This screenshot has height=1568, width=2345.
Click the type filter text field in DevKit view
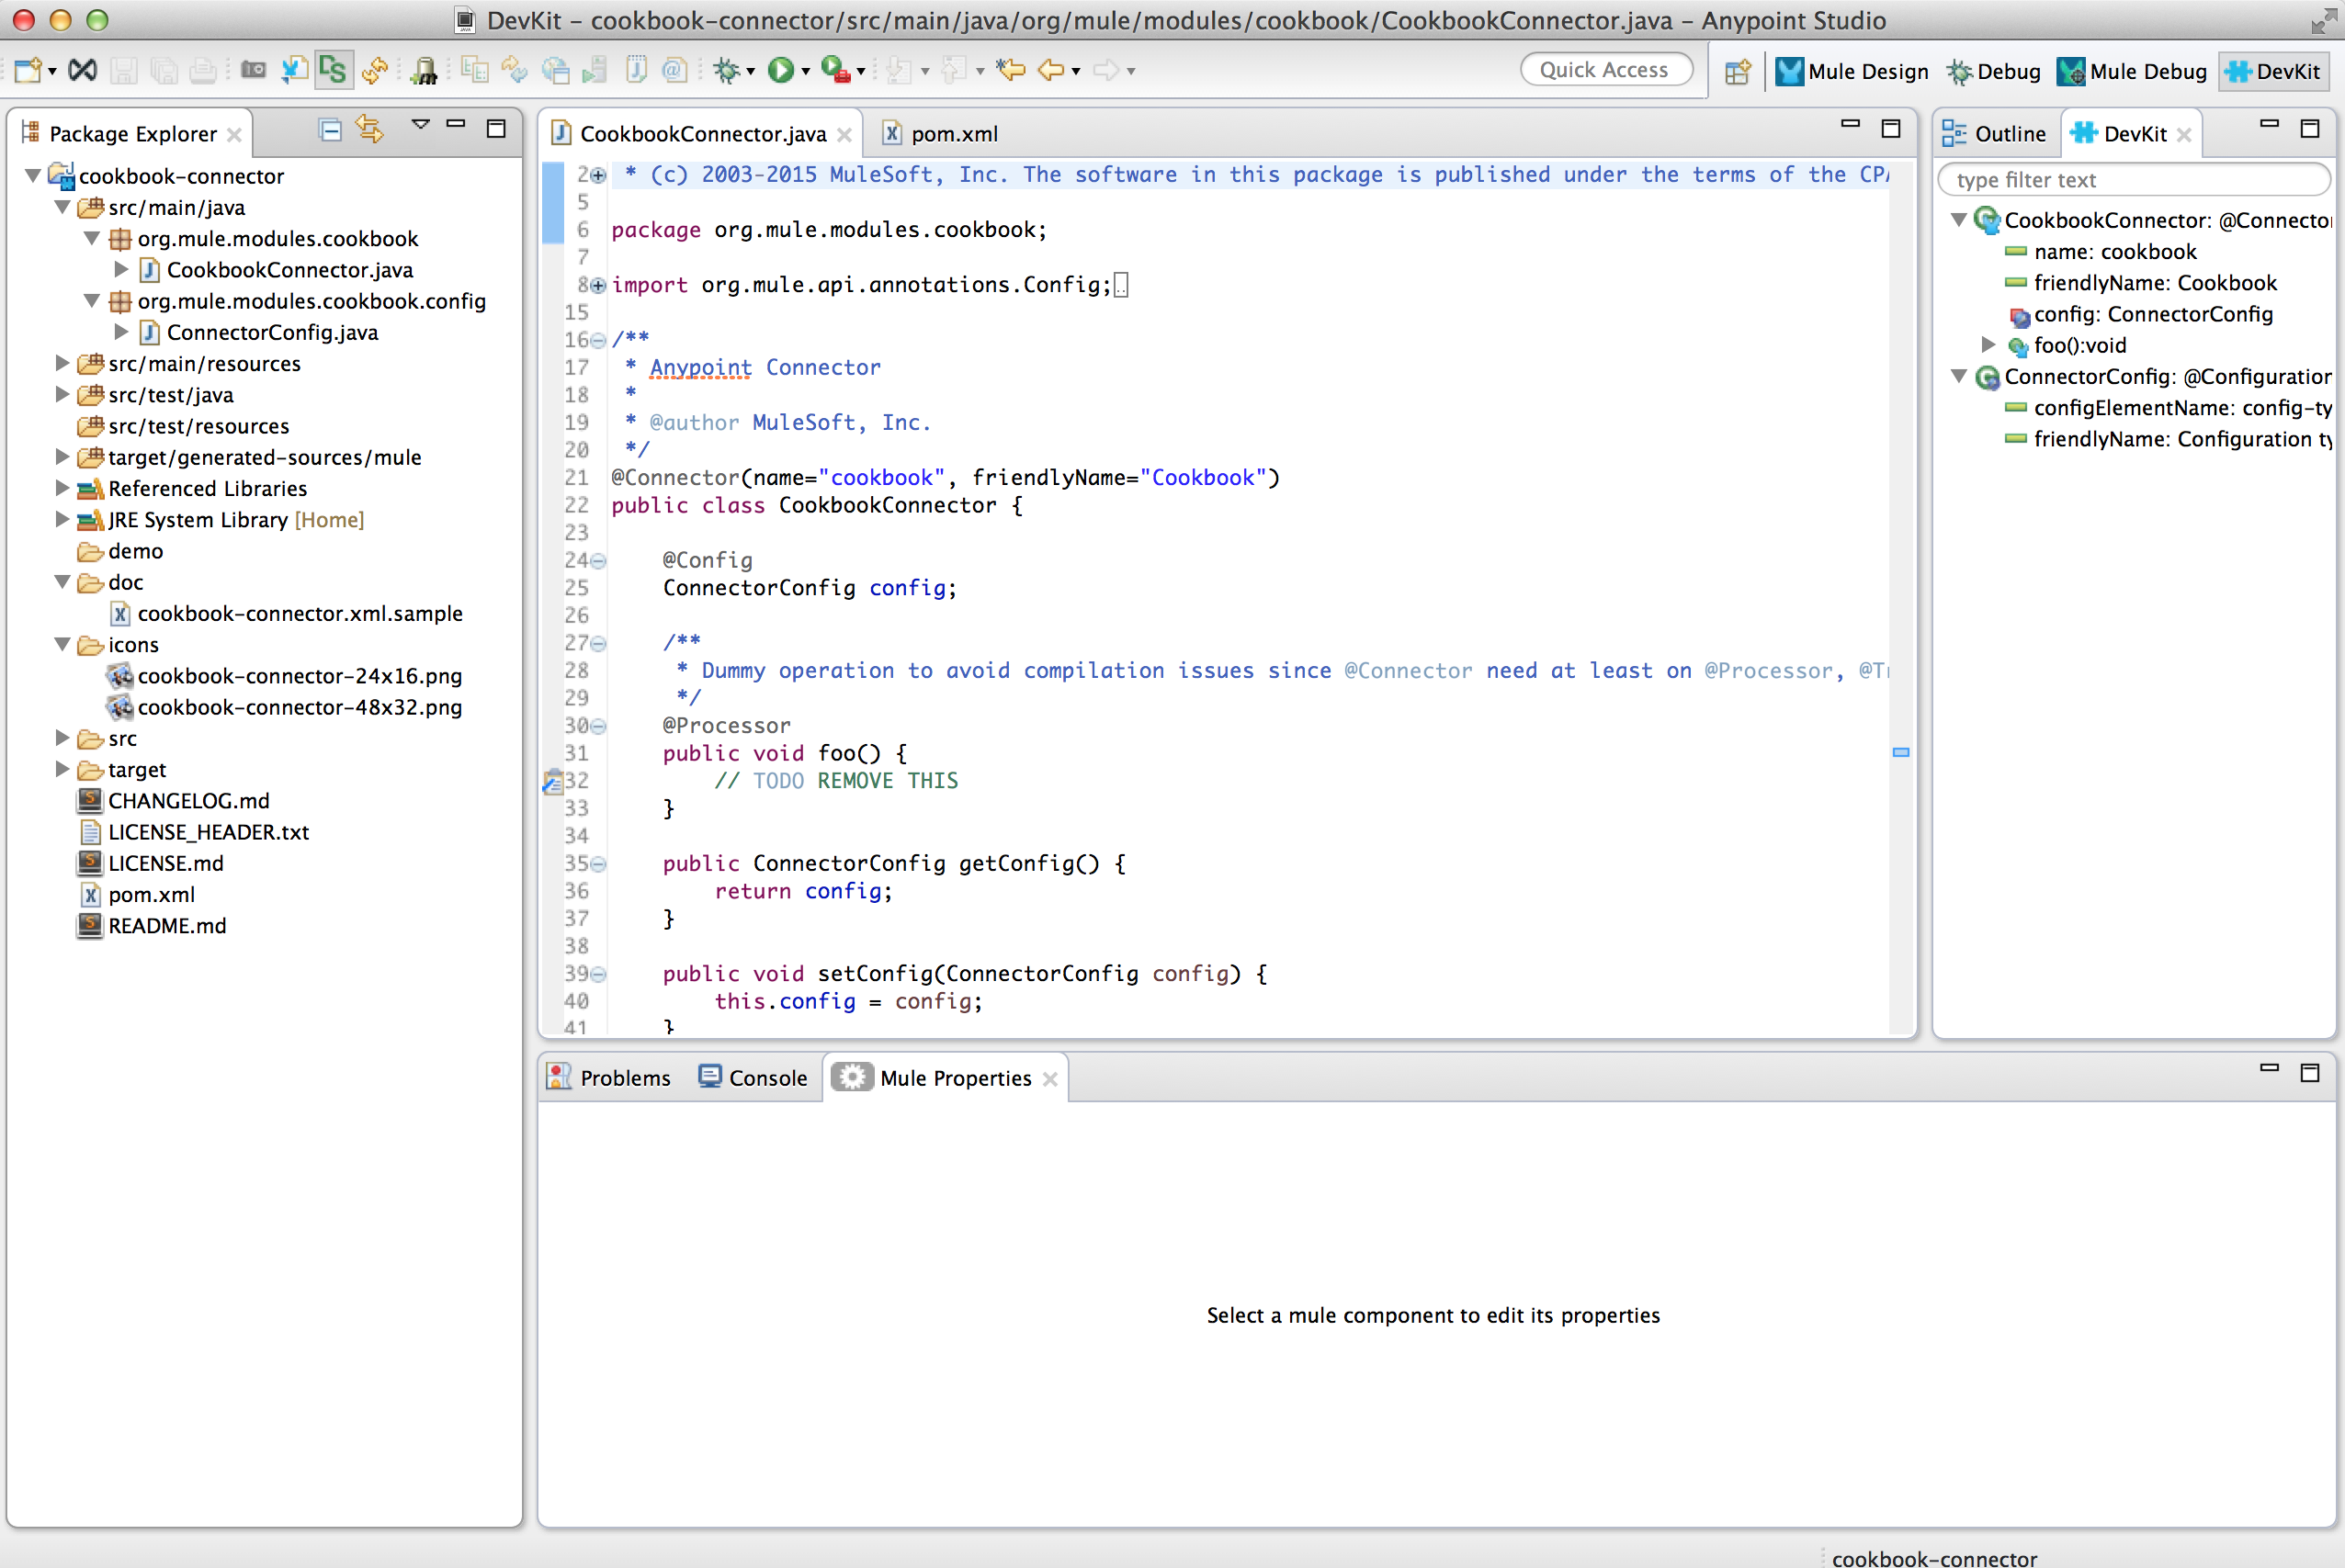pos(2133,179)
